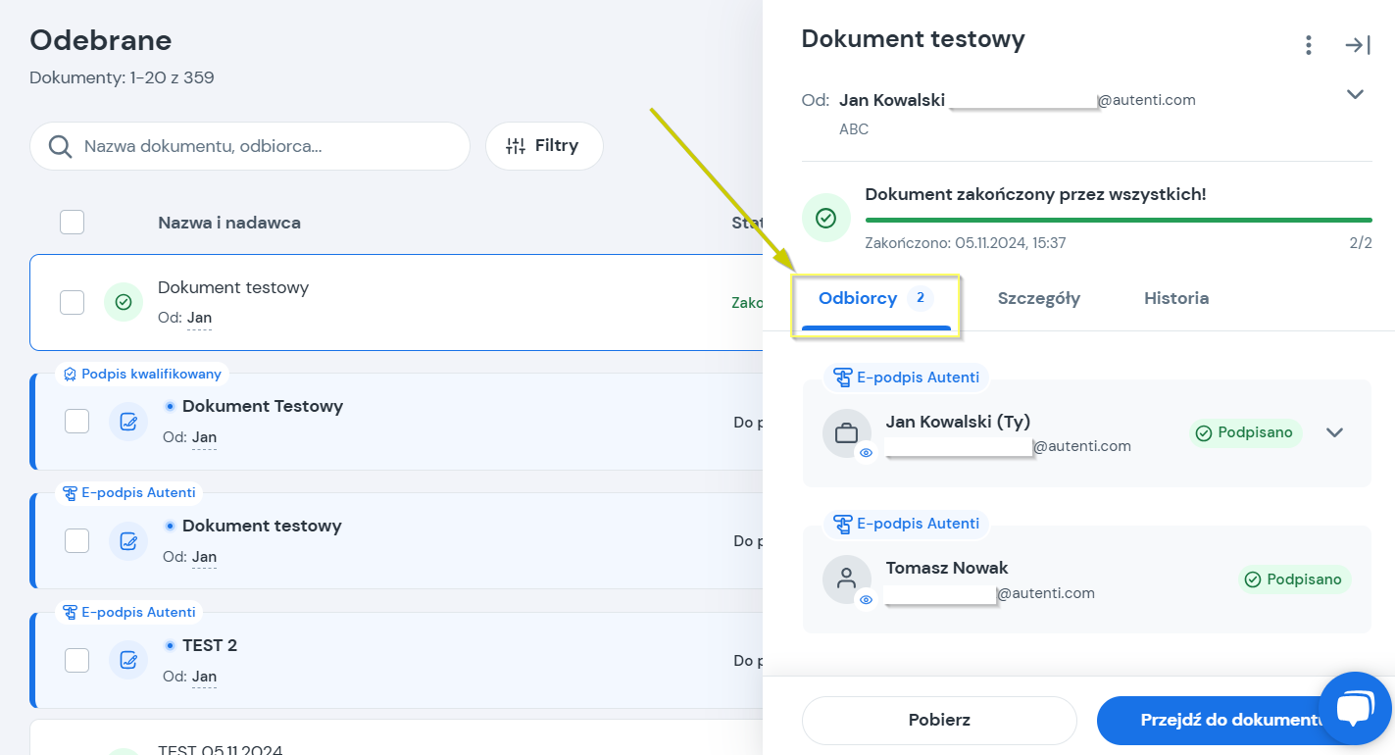Image resolution: width=1395 pixels, height=755 pixels.
Task: Check the box for completed Dokument testowy row
Action: pyautogui.click(x=72, y=302)
